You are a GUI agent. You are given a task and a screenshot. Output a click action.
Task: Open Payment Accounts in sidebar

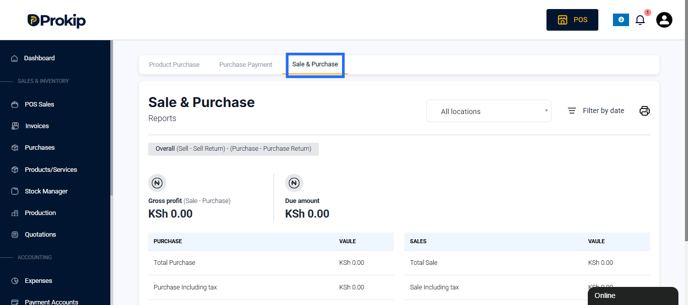point(51,301)
